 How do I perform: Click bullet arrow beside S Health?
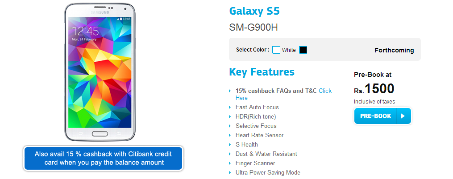point(230,145)
